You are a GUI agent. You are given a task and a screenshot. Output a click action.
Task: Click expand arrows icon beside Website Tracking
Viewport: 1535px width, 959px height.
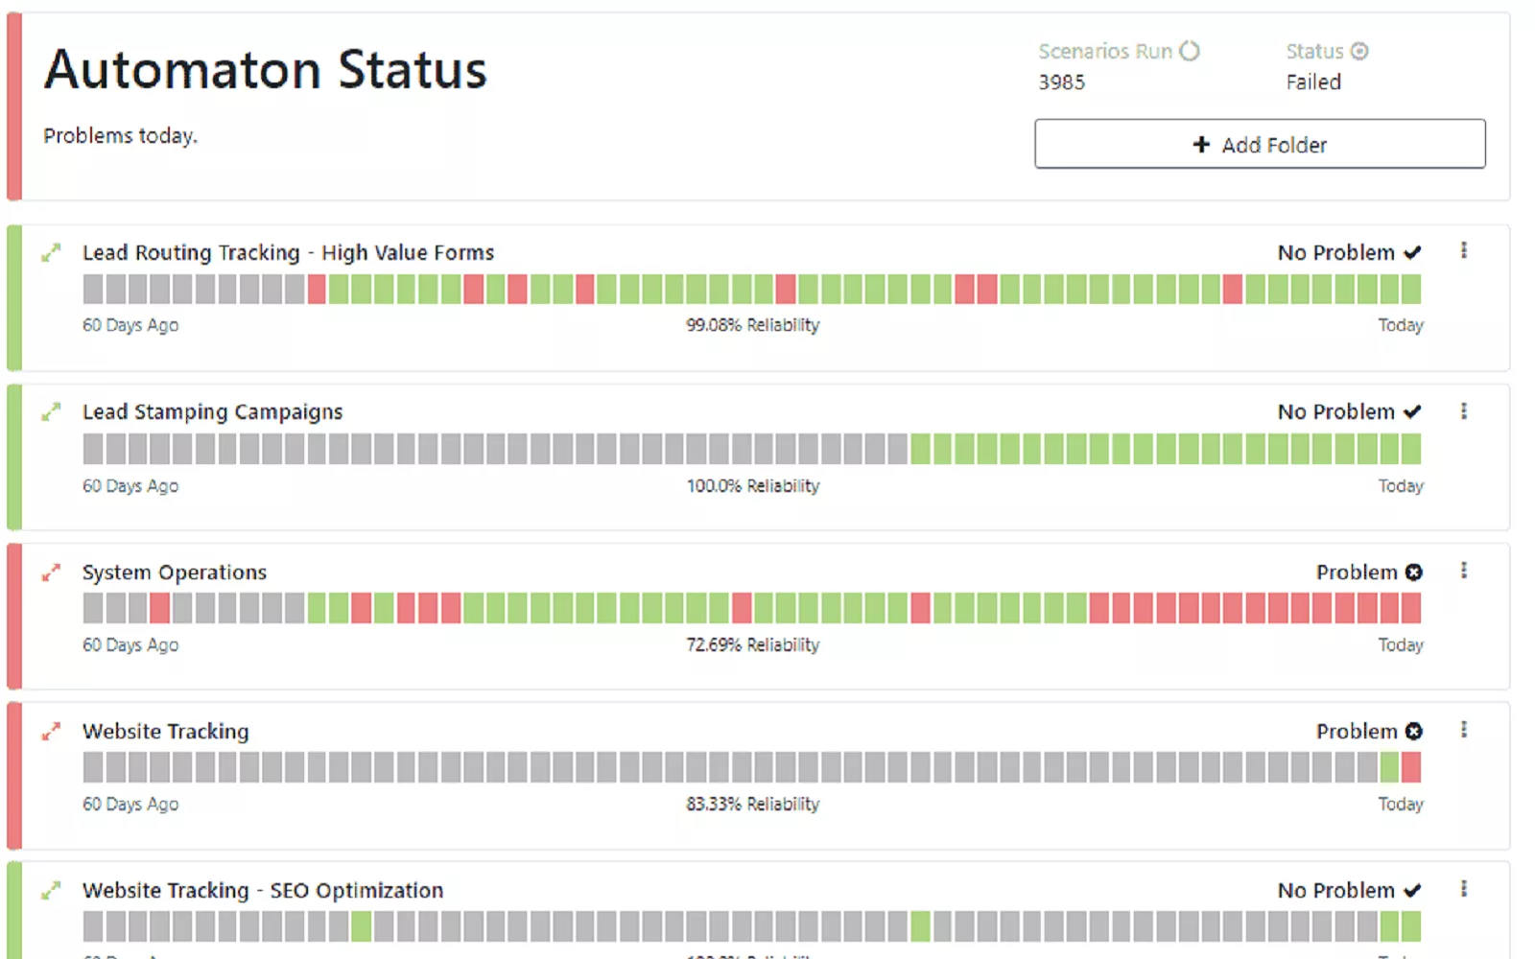tap(51, 732)
